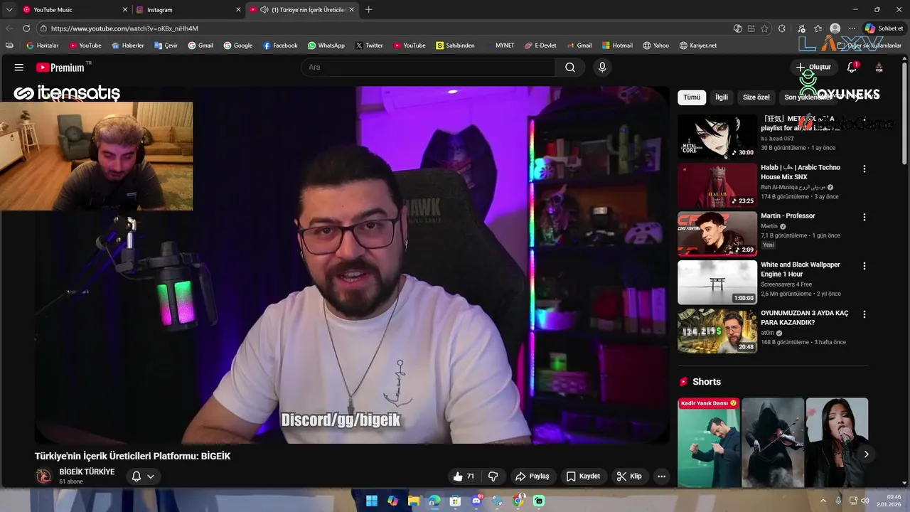Open Chrome from the taskbar

(x=518, y=501)
